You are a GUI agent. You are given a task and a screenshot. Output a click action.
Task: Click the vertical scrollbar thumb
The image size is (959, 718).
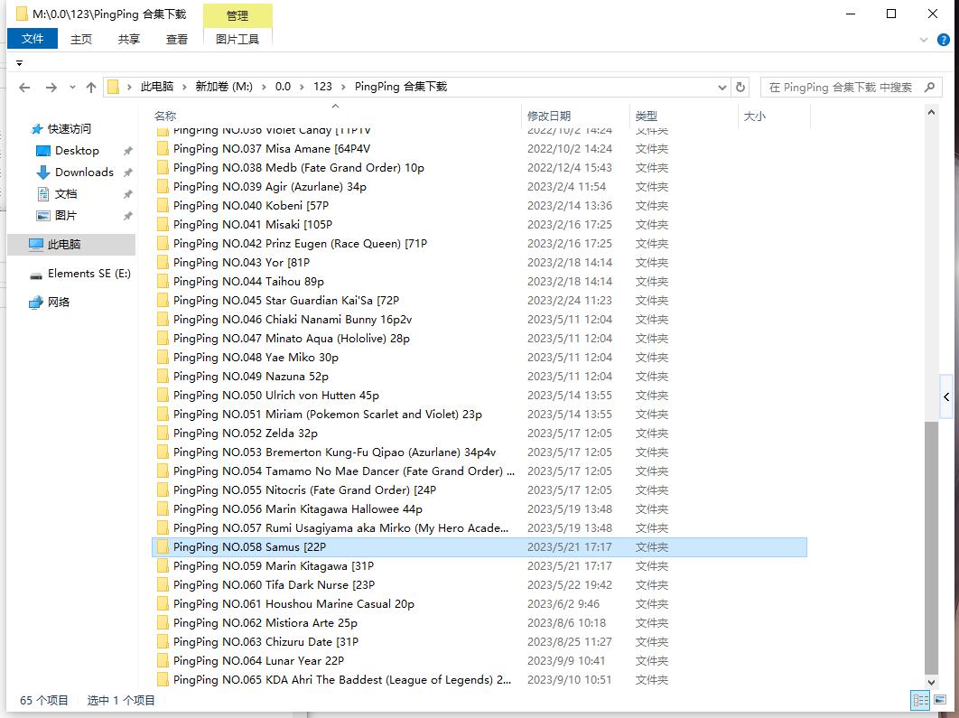tap(931, 547)
